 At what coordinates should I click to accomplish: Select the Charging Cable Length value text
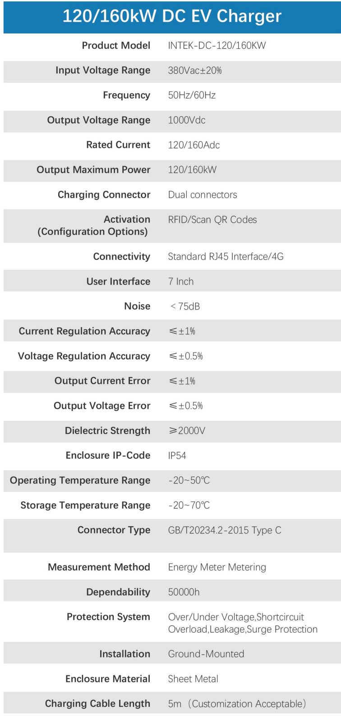pos(237,704)
